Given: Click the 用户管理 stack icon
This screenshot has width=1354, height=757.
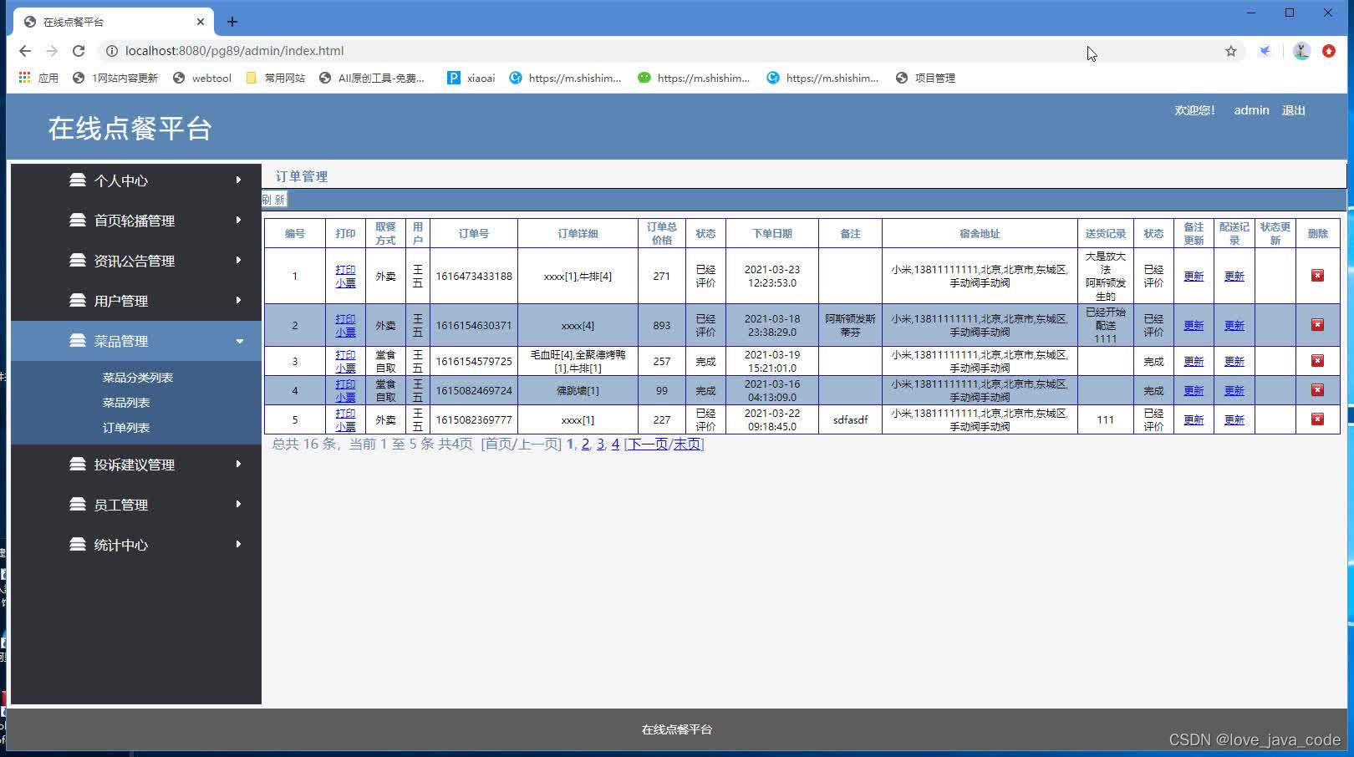Looking at the screenshot, I should (x=78, y=300).
